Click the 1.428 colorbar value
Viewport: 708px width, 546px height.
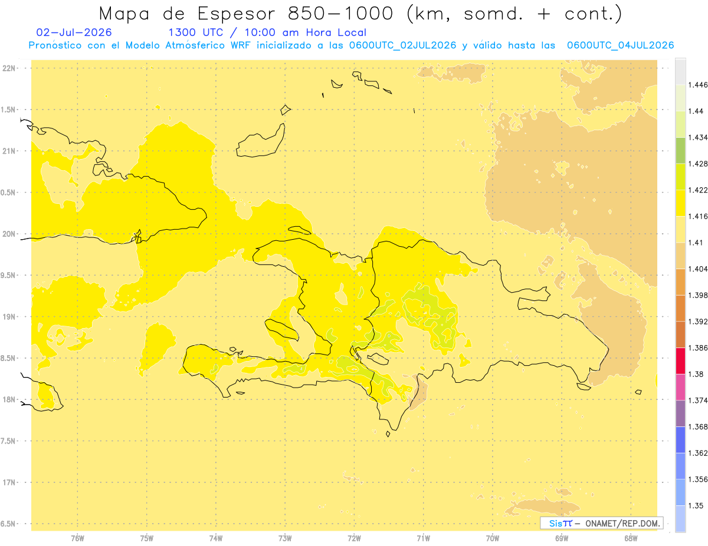coord(698,164)
